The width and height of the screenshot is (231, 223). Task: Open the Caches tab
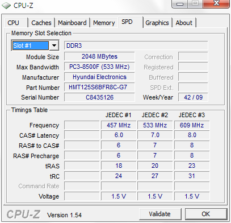click(41, 23)
